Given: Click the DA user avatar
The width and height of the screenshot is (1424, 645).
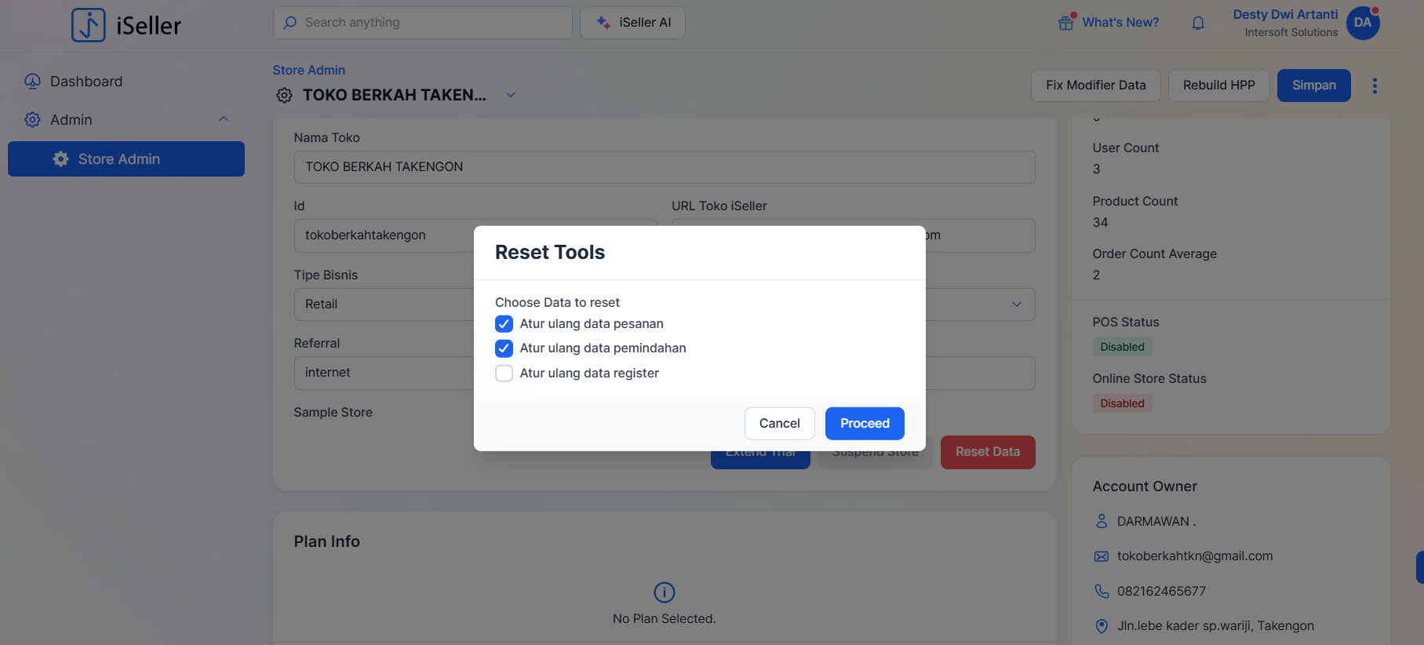Looking at the screenshot, I should tap(1363, 23).
